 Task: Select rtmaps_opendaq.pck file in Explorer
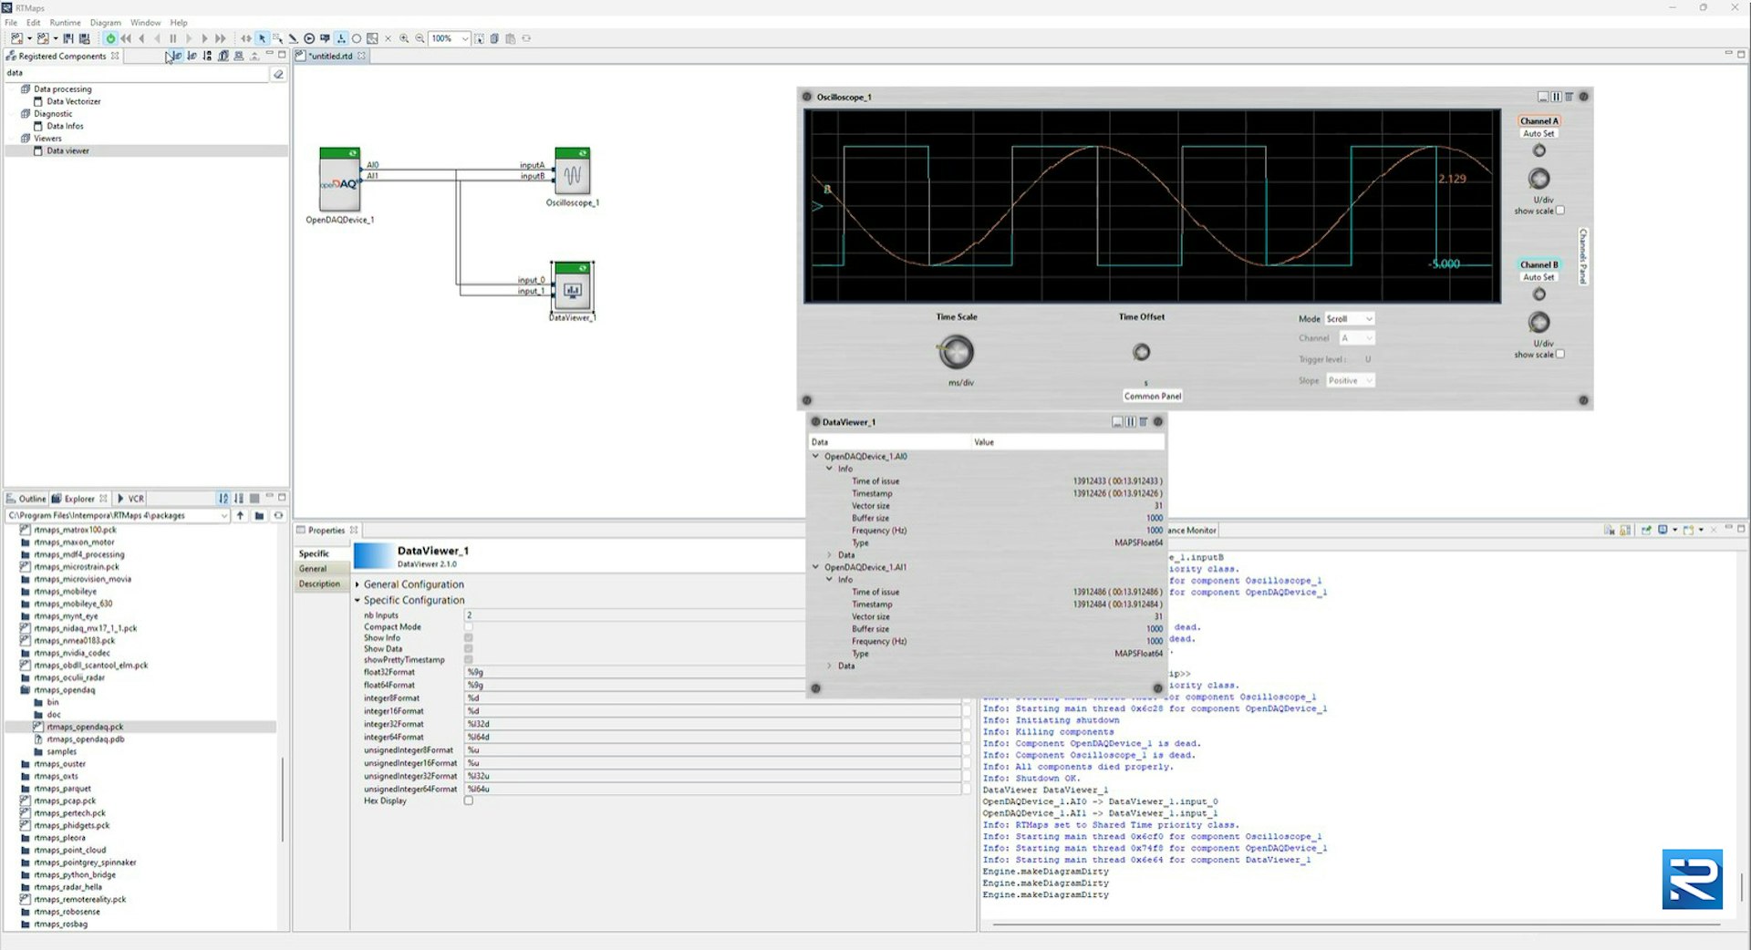coord(85,727)
